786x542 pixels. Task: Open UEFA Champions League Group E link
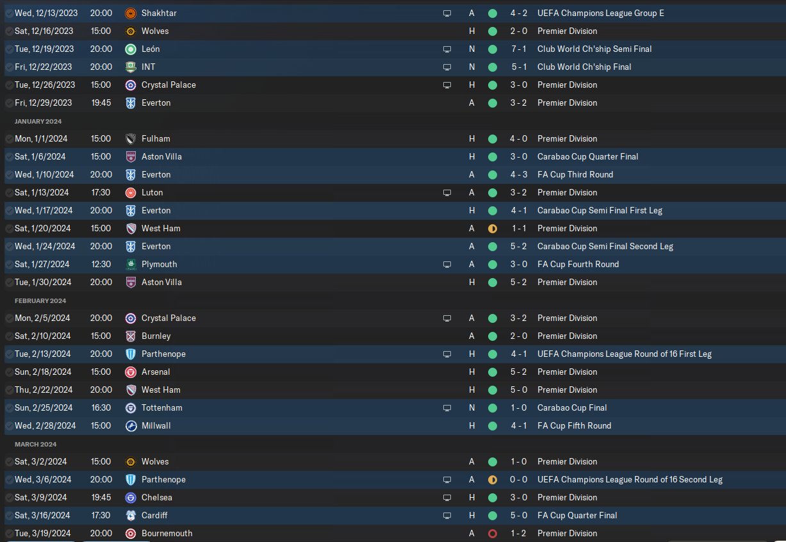pyautogui.click(x=601, y=13)
